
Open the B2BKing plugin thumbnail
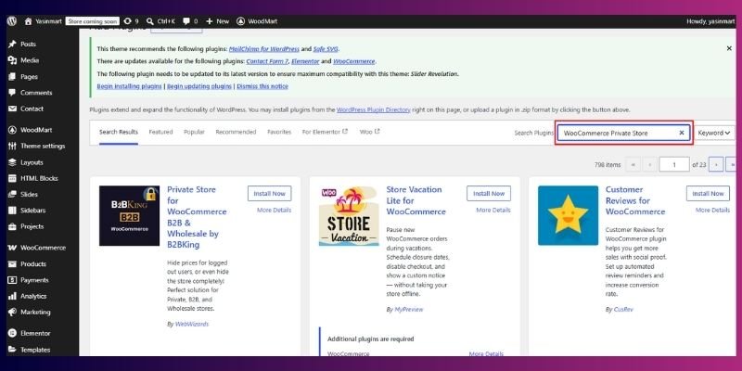click(x=129, y=216)
